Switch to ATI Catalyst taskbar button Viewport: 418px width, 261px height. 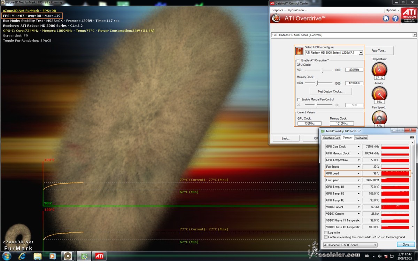tap(99, 256)
